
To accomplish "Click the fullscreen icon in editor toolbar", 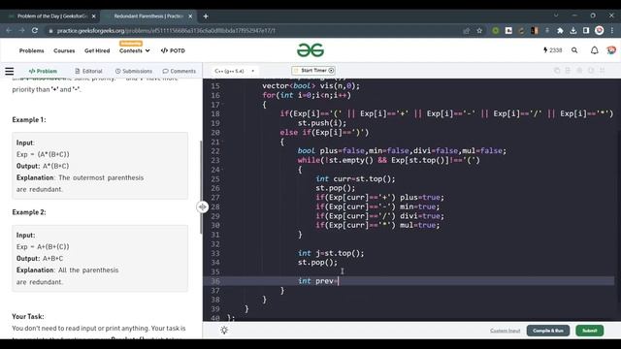I will tap(603, 71).
